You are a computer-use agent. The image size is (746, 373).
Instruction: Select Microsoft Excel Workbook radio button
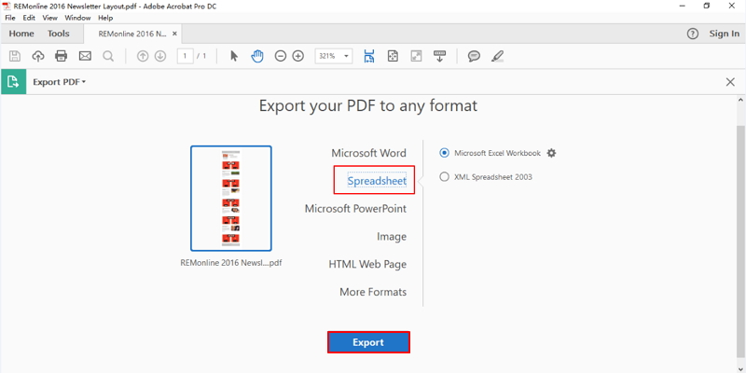coord(445,153)
